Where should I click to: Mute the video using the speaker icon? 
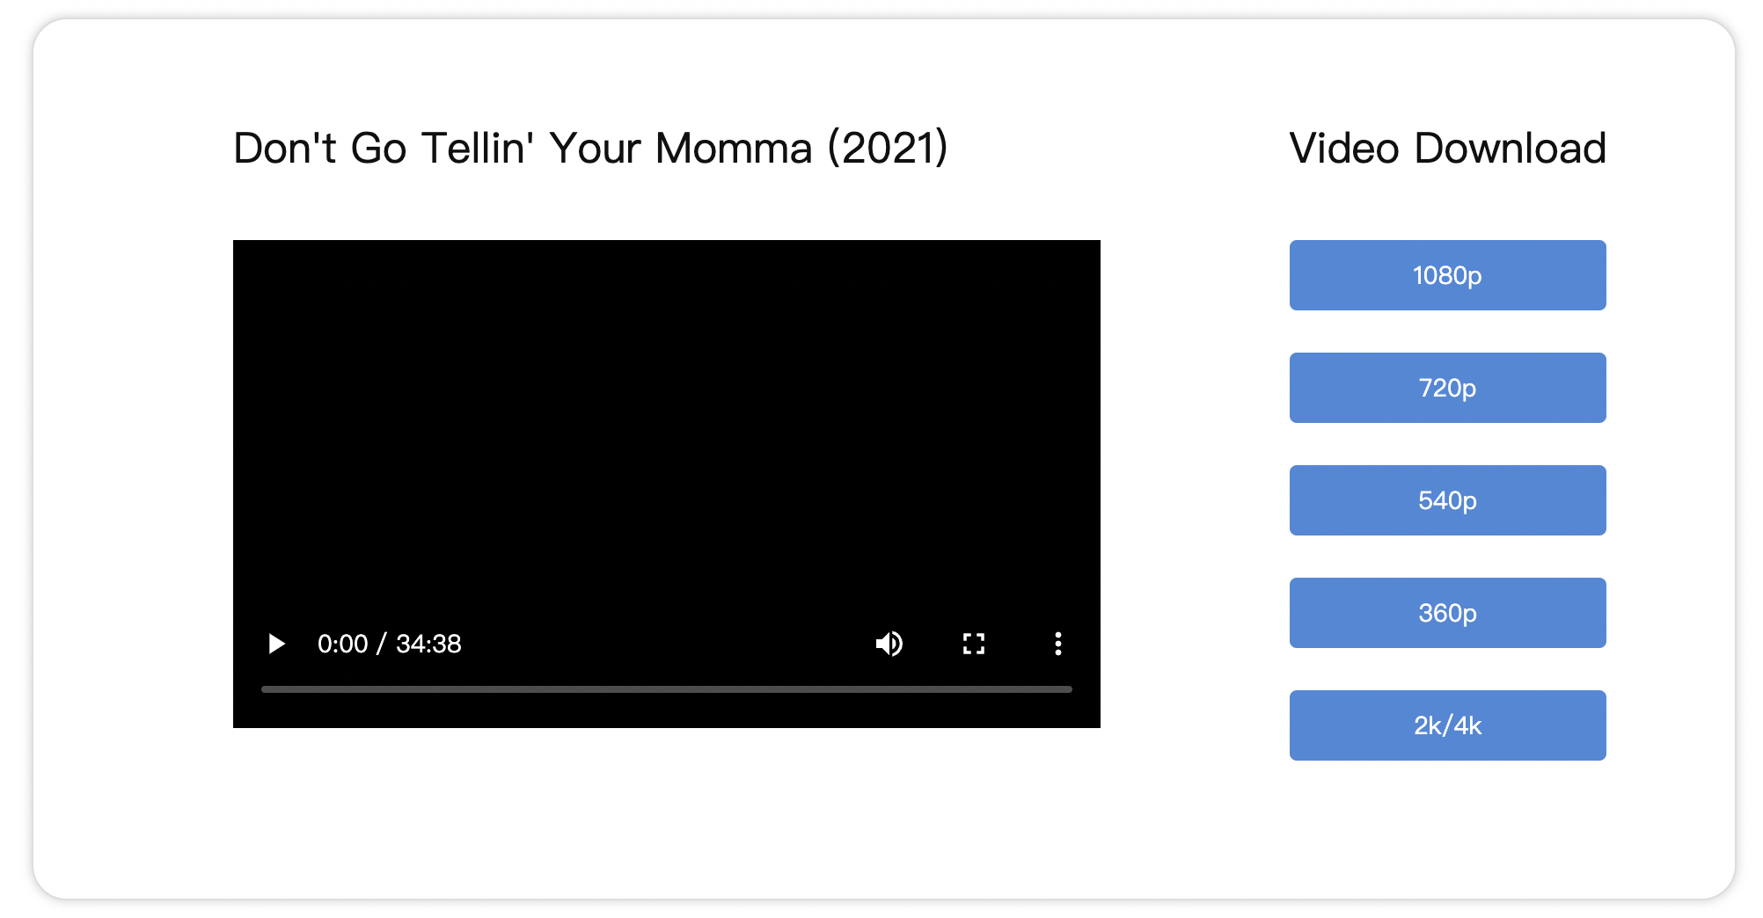(889, 644)
